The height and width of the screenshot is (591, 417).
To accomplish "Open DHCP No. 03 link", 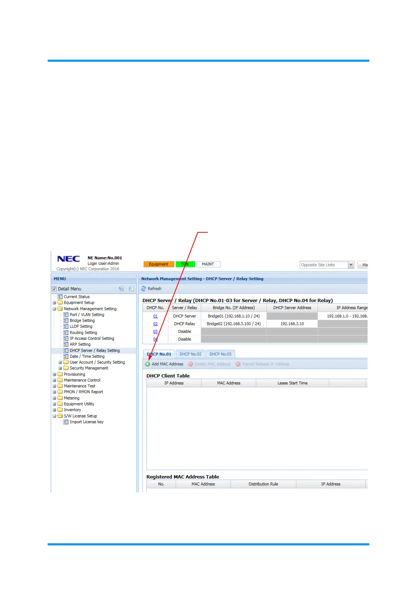I will [x=155, y=332].
